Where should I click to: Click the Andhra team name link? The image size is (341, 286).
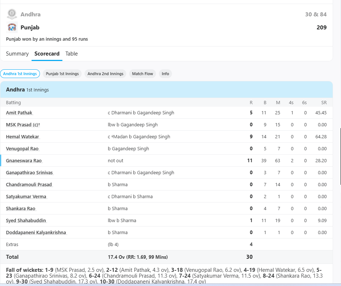[30, 15]
